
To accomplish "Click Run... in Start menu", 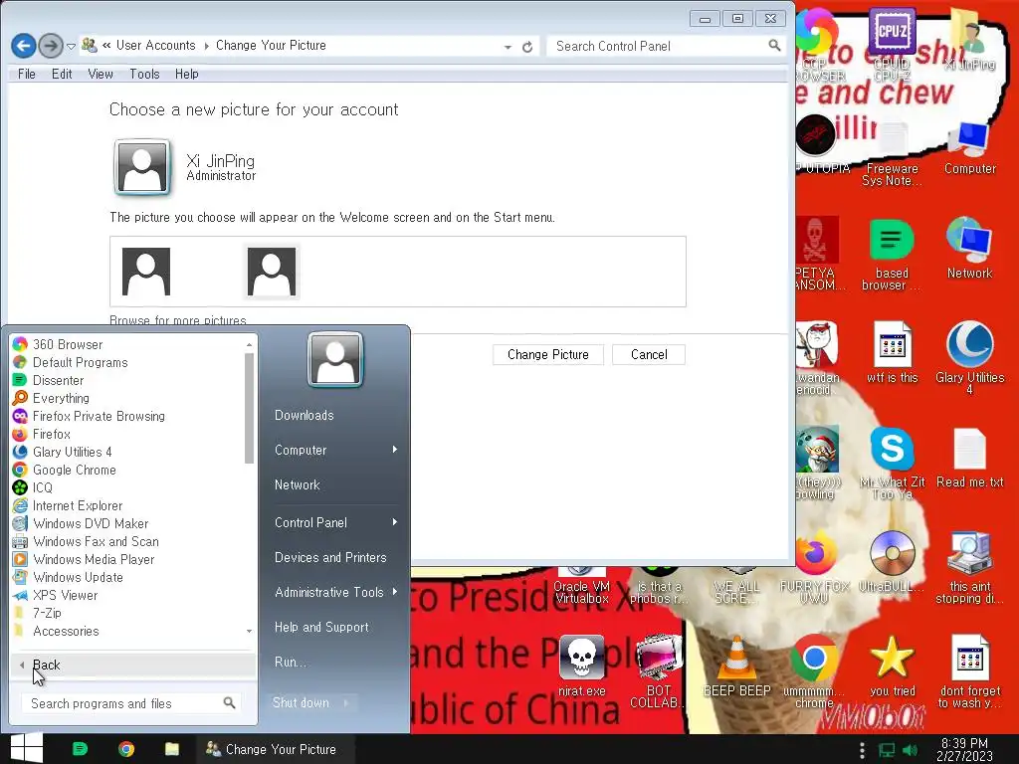I will [x=290, y=662].
